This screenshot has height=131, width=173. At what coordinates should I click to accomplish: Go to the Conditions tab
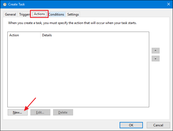(x=56, y=14)
